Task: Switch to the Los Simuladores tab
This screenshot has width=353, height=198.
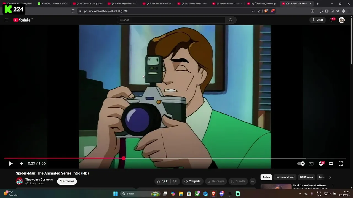Action: point(192,4)
